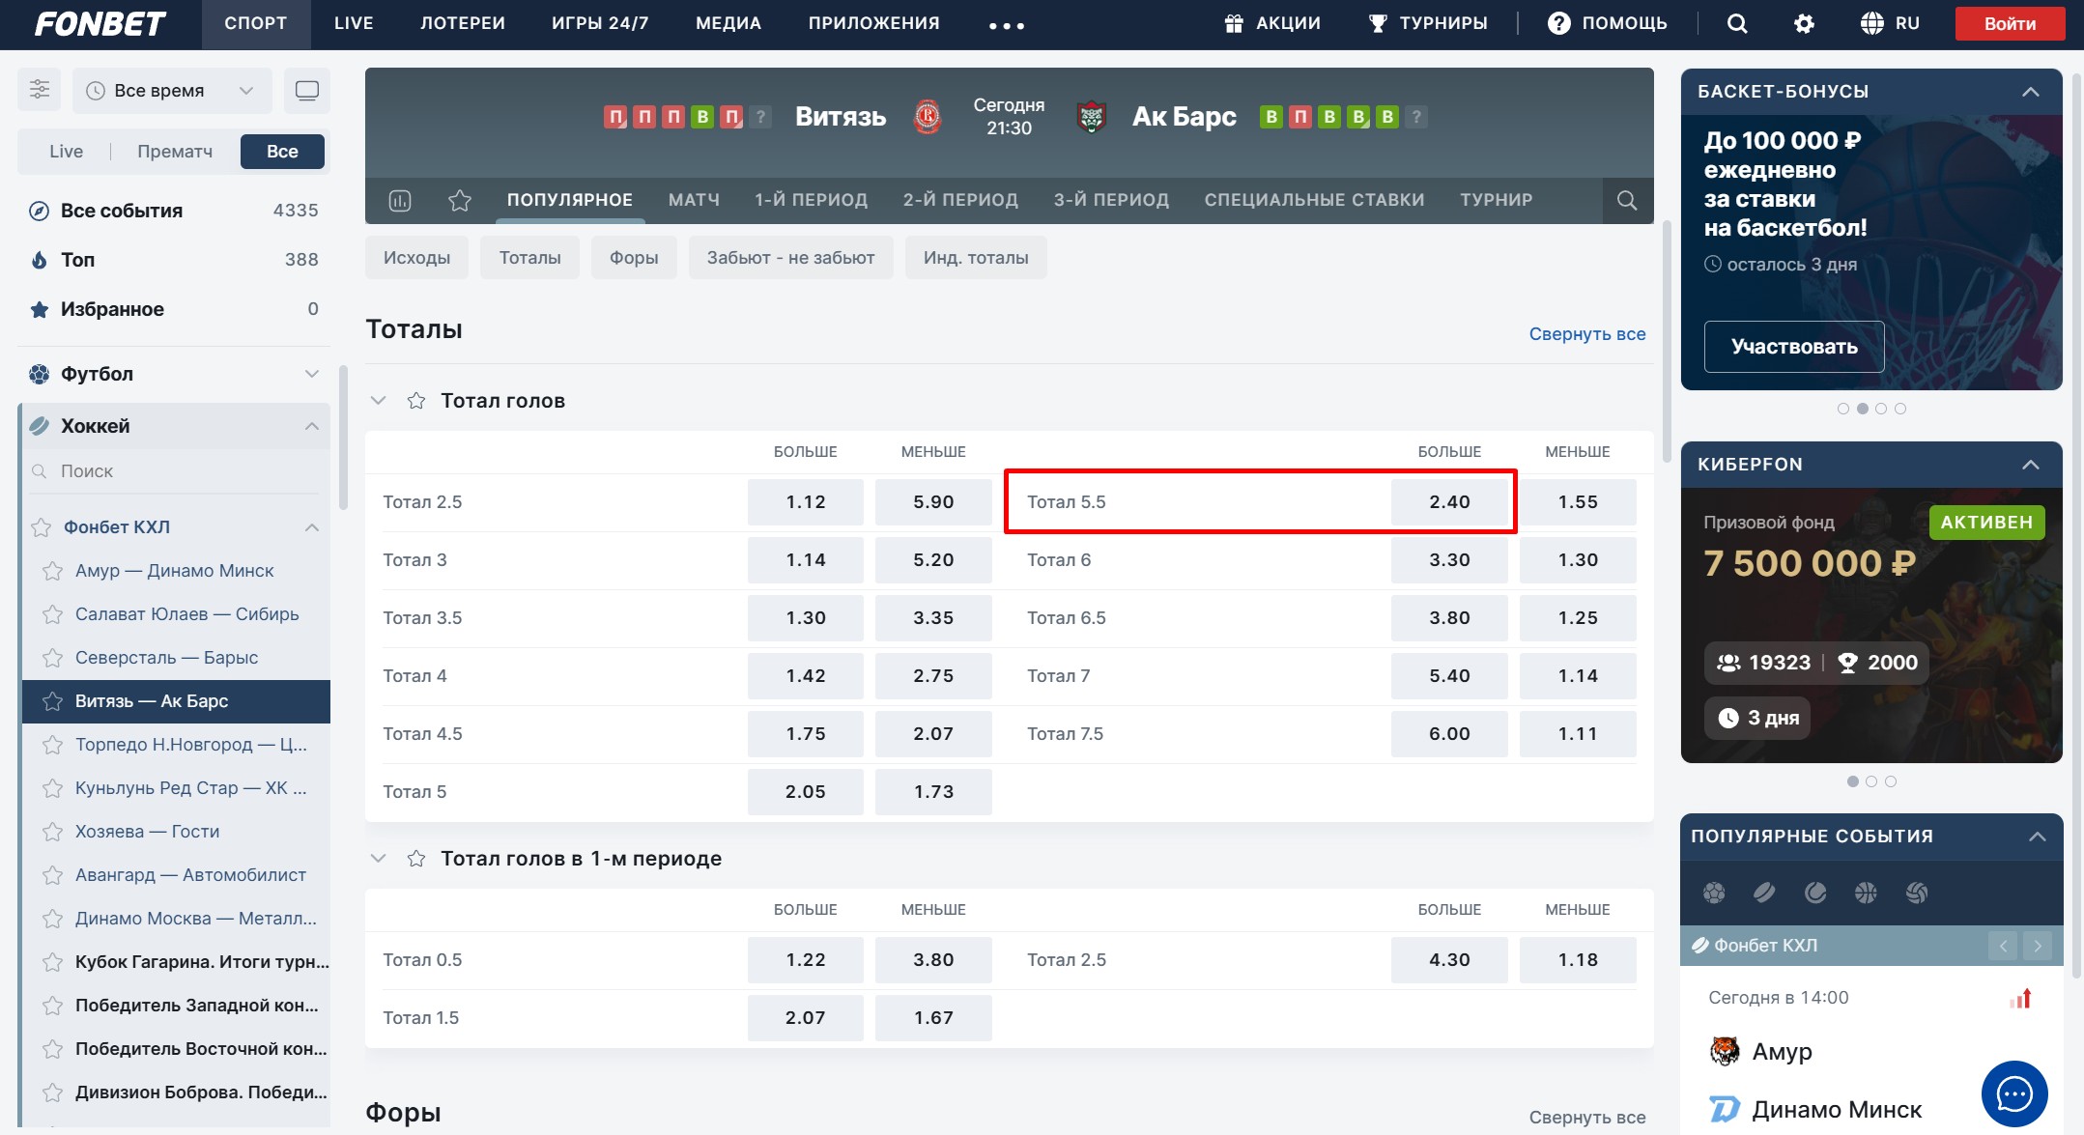Image resolution: width=2084 pixels, height=1135 pixels.
Task: Favorite the Амур — Динамо Минск match
Action: coord(53,571)
